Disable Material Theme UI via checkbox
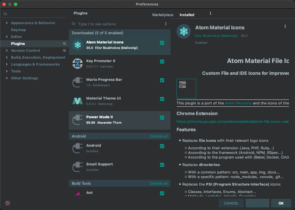 coord(162,99)
